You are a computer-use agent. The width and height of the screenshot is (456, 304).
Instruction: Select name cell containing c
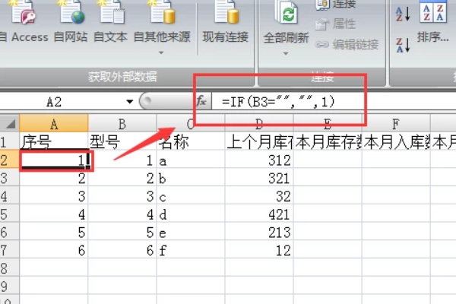191,196
